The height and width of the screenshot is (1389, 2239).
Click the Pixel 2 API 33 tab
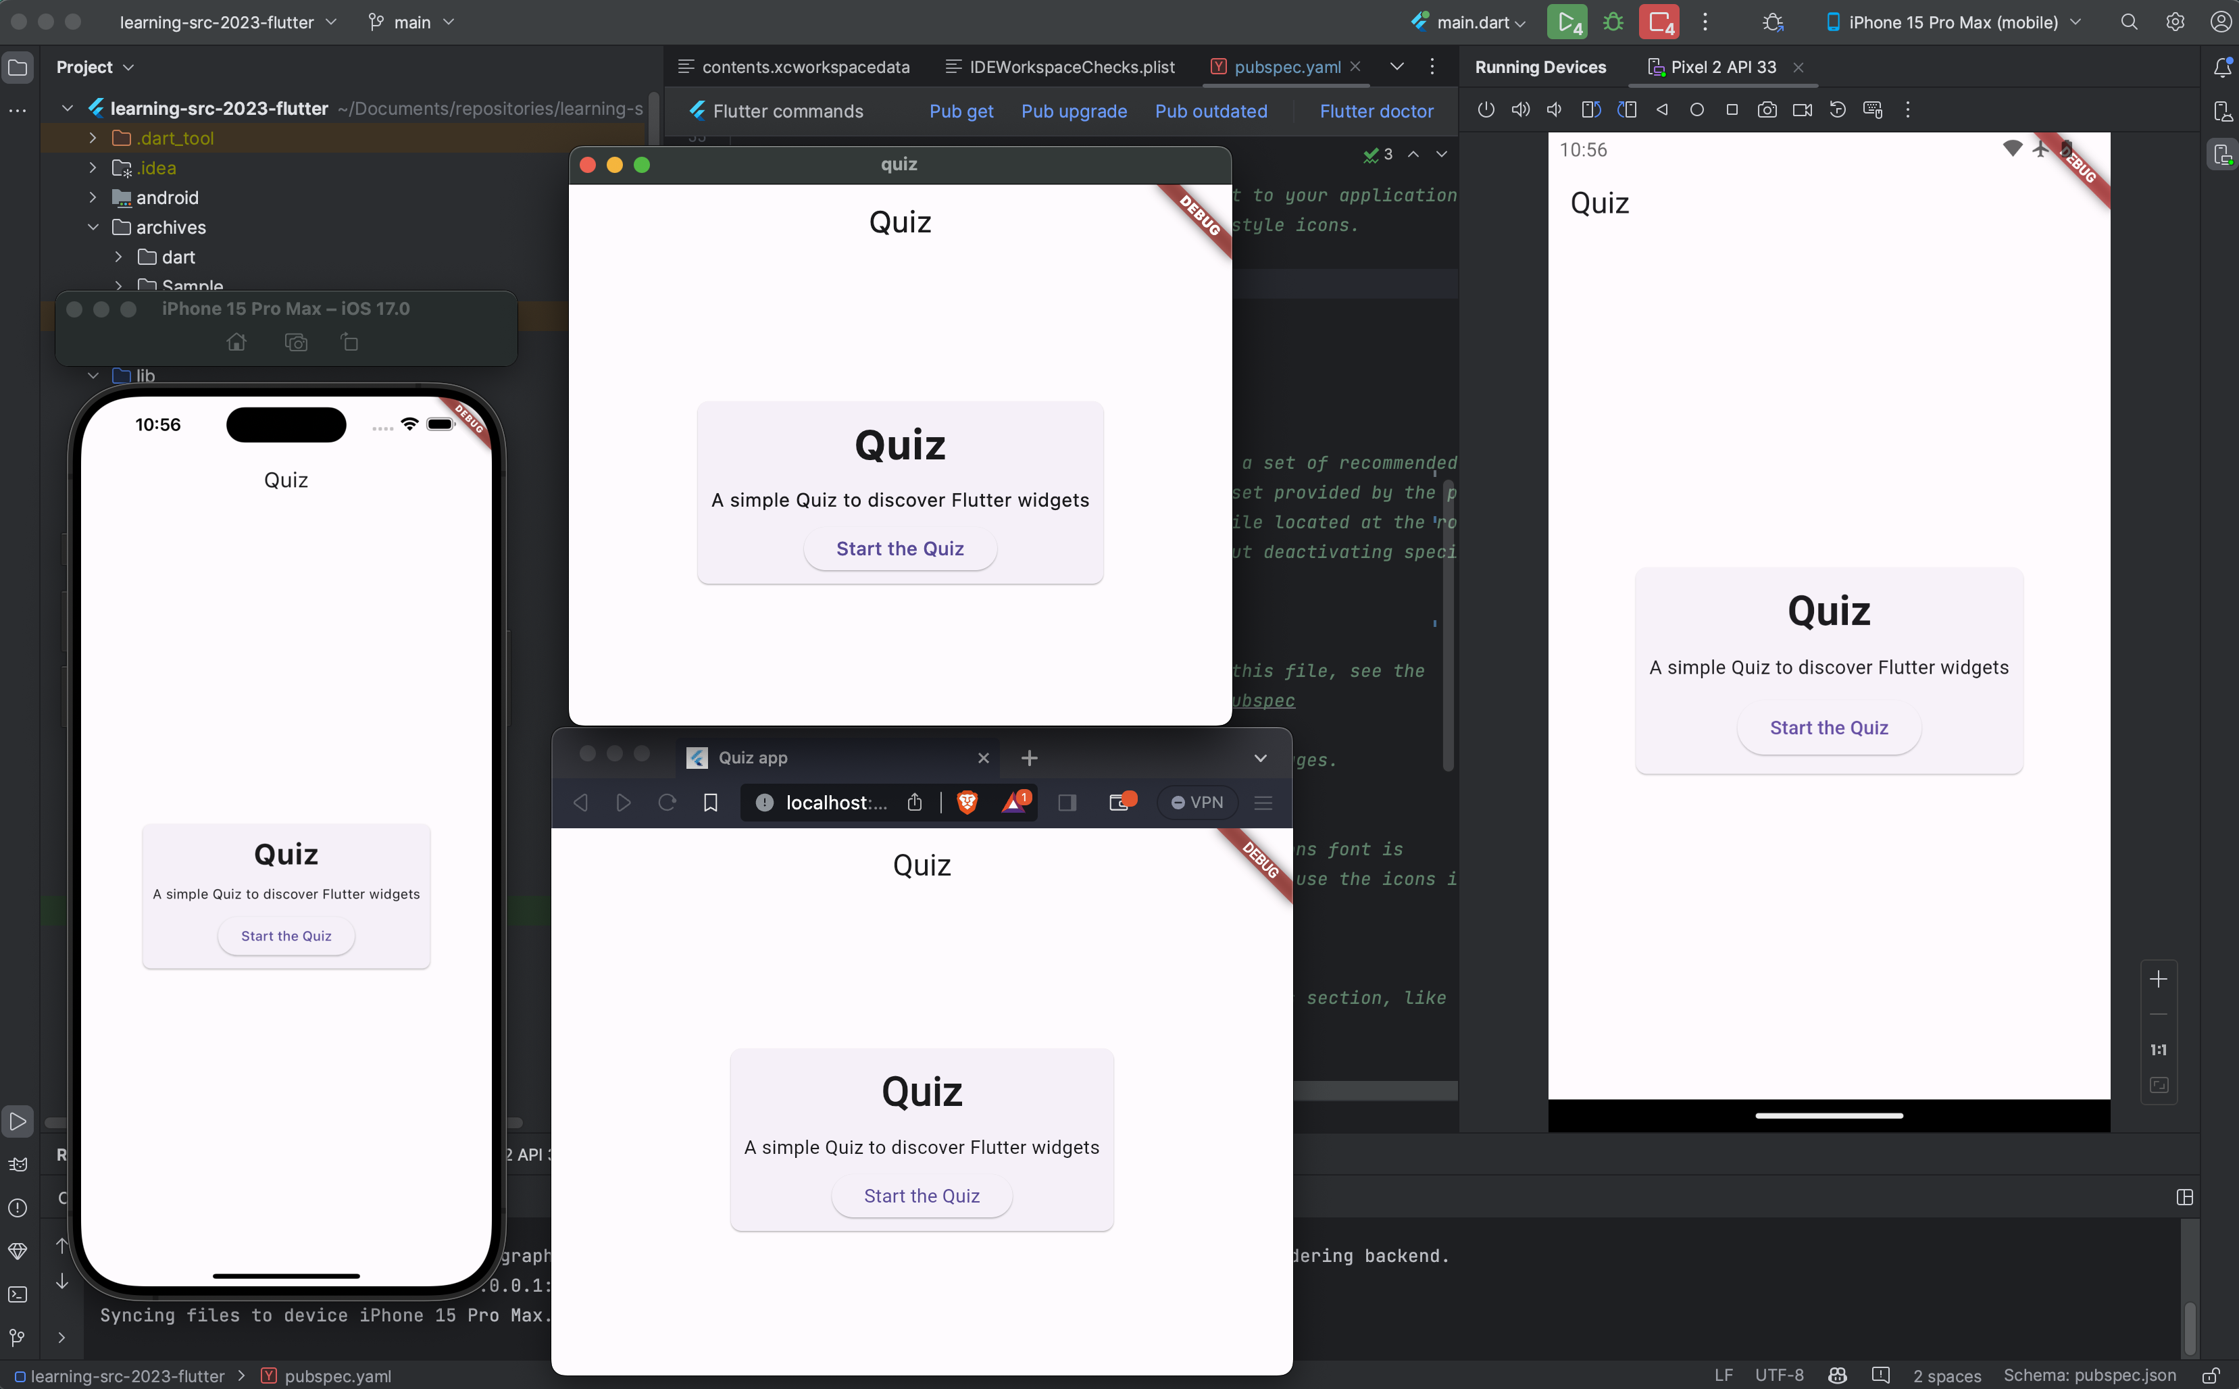click(x=1719, y=66)
